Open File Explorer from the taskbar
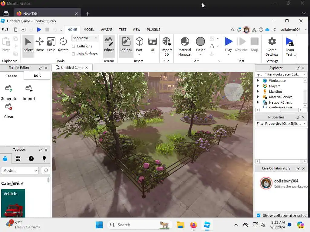This screenshot has height=232, width=310. click(x=180, y=225)
